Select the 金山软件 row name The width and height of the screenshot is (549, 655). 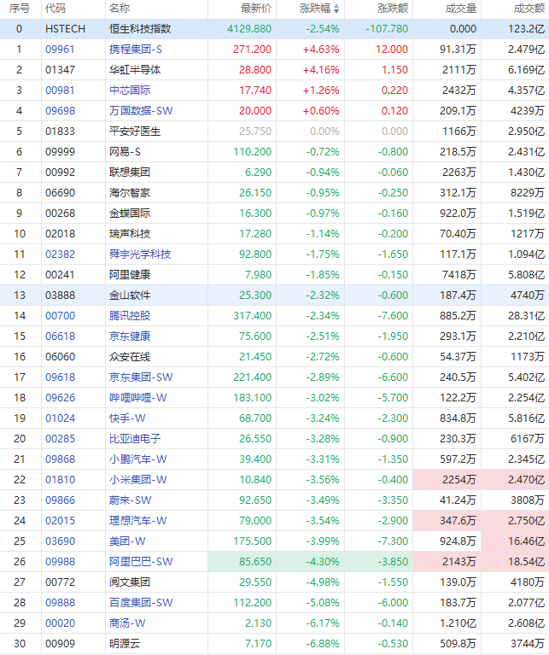130,295
